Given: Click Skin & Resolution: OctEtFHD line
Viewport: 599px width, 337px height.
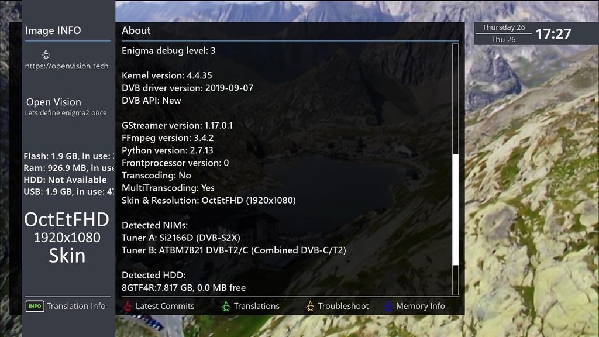Looking at the screenshot, I should tap(209, 200).
